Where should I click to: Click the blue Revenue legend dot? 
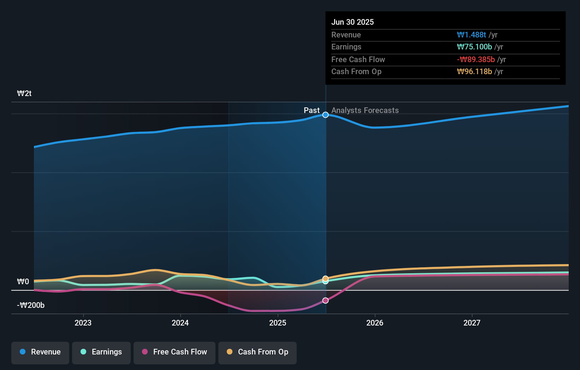[22, 352]
